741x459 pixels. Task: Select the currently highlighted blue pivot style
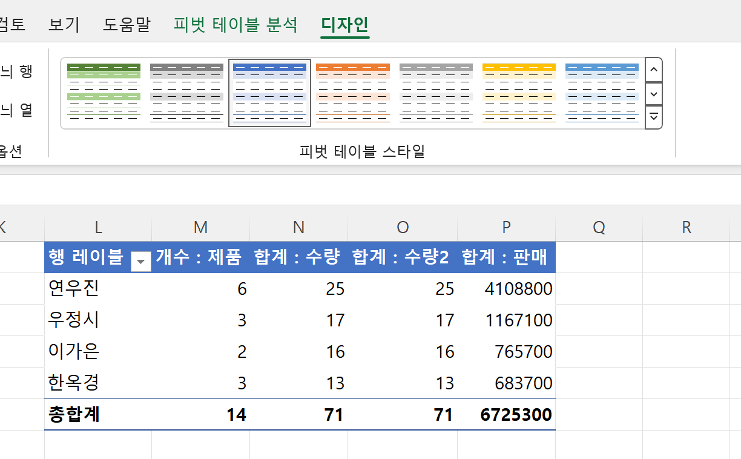[x=269, y=92]
